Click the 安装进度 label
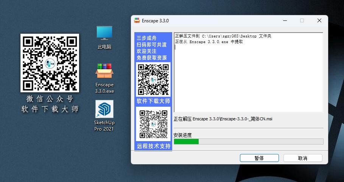The width and height of the screenshot is (344, 182). pyautogui.click(x=182, y=135)
